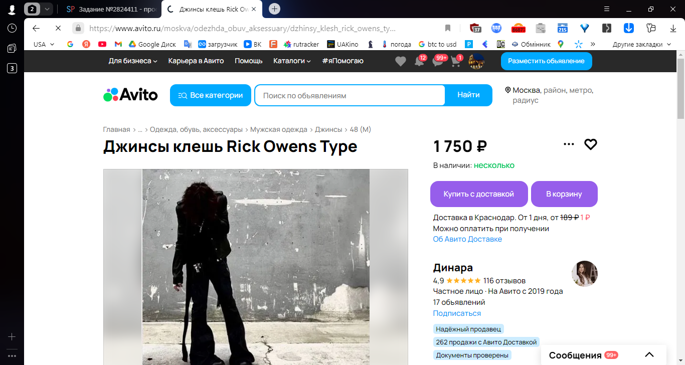Viewport: 685px width, 365px height.
Task: Open seller Динара's profile photo
Action: click(585, 274)
